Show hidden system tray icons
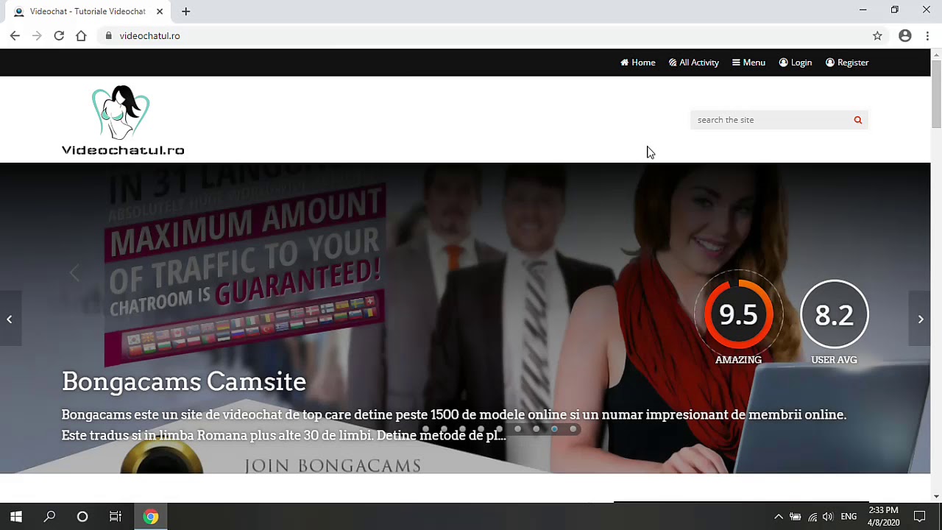 (x=779, y=517)
